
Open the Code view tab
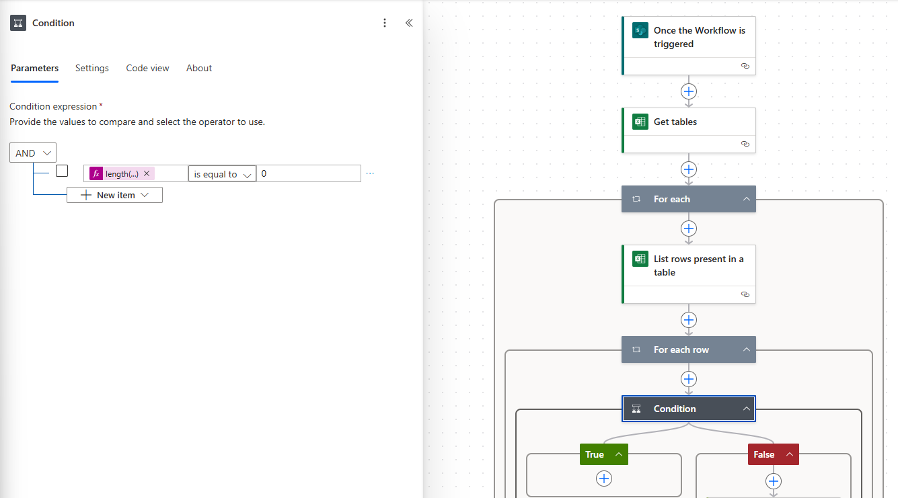(147, 68)
